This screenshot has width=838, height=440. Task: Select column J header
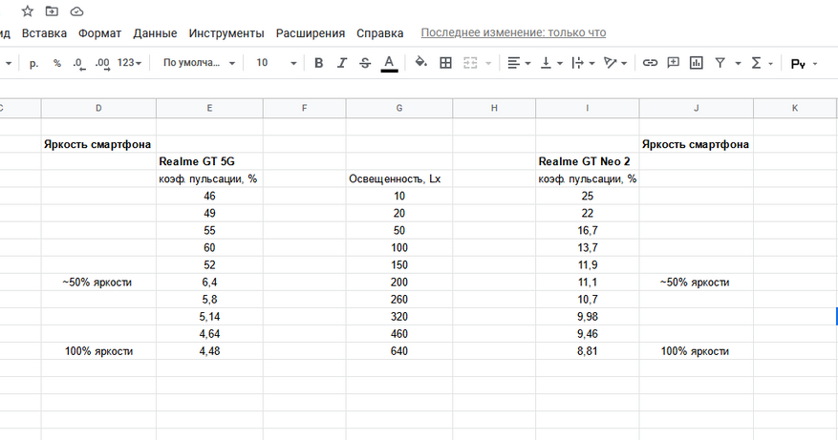tap(697, 108)
